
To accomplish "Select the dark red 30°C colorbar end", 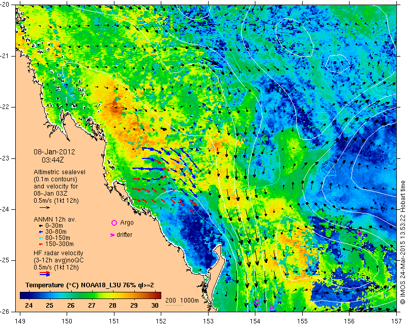I will 157,295.
